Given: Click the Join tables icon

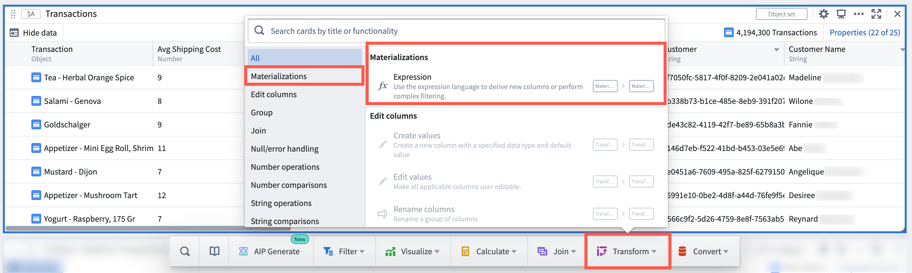Looking at the screenshot, I should tap(542, 252).
